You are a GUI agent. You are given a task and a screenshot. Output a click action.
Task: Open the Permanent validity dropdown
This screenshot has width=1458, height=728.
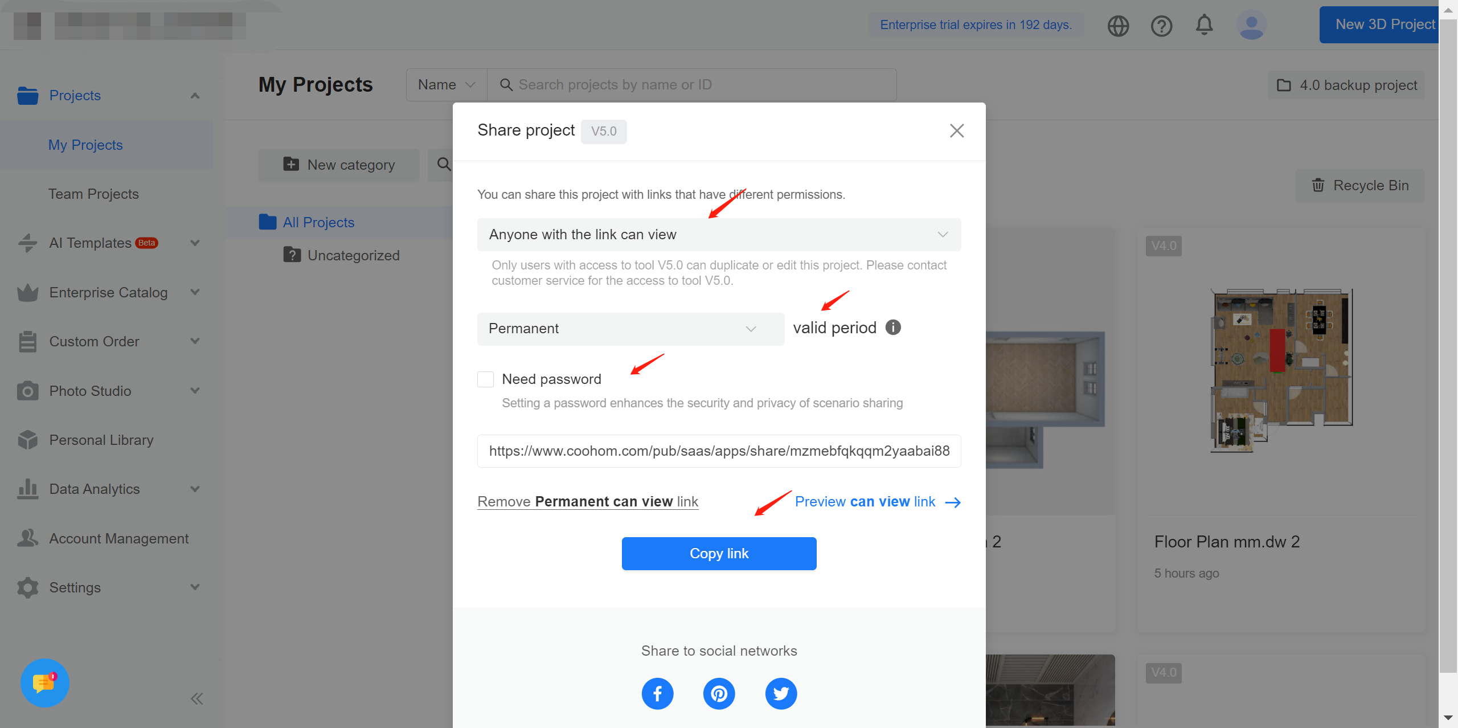630,329
